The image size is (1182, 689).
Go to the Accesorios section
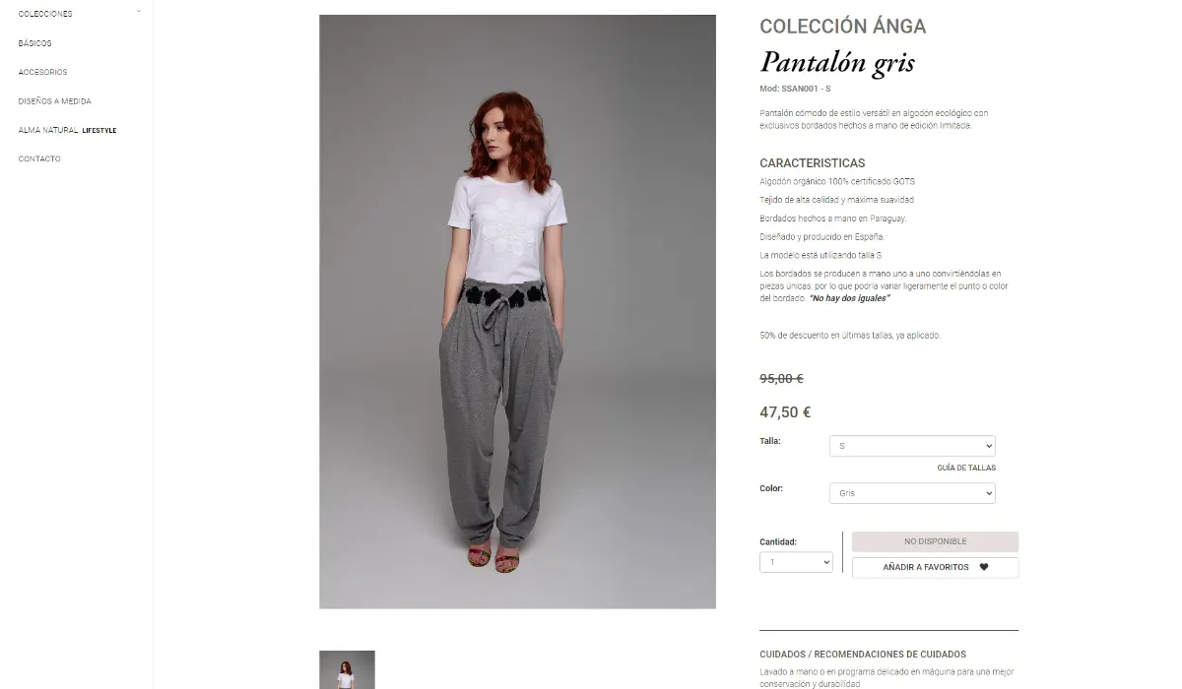click(x=42, y=72)
